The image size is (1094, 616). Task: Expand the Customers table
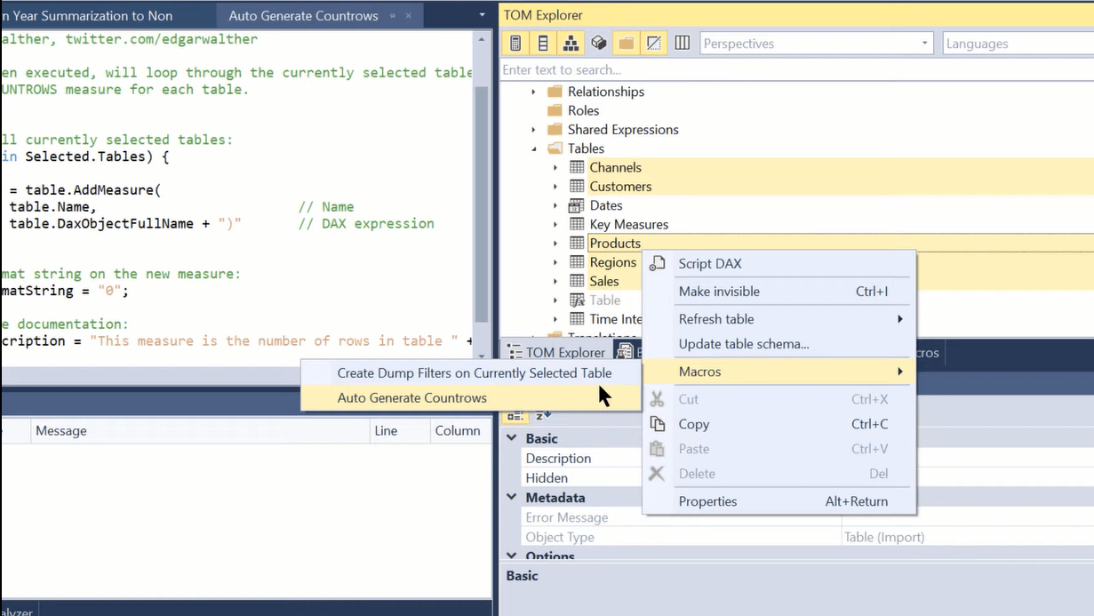[555, 187]
